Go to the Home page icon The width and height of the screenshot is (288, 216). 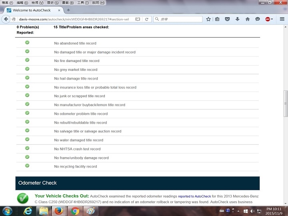tap(248, 19)
